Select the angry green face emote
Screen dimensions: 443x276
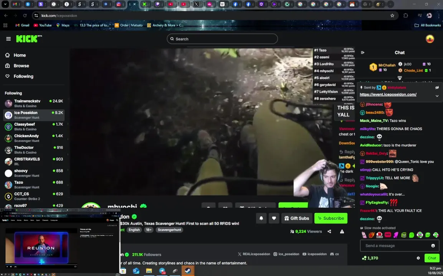pyautogui.click(x=403, y=235)
